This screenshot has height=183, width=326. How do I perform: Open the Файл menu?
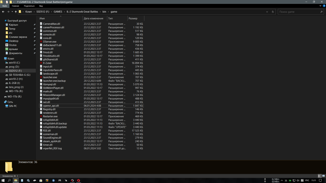pos(5,6)
